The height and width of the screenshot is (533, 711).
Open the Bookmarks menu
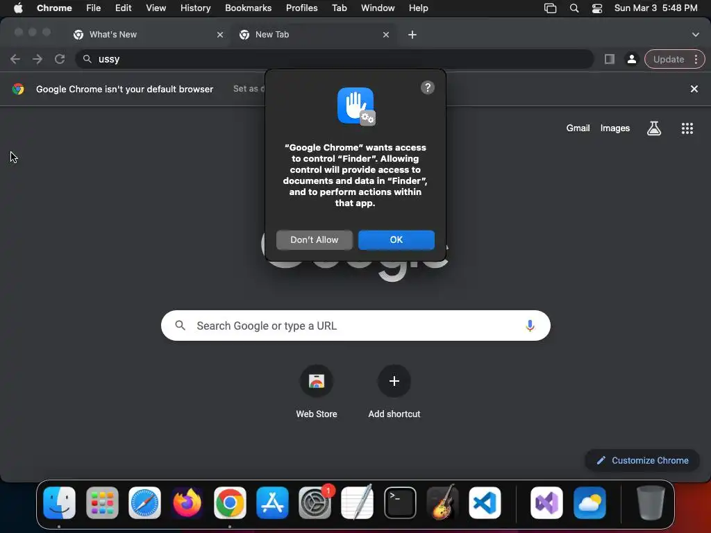point(248,8)
